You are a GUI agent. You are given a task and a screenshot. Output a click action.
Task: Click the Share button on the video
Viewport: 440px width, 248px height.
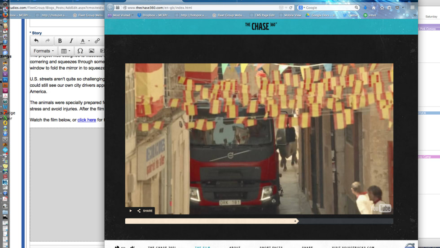145,211
